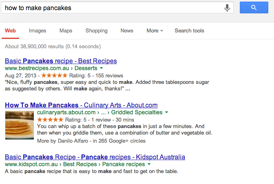Go to the News tab
274x184 pixels.
127,31
